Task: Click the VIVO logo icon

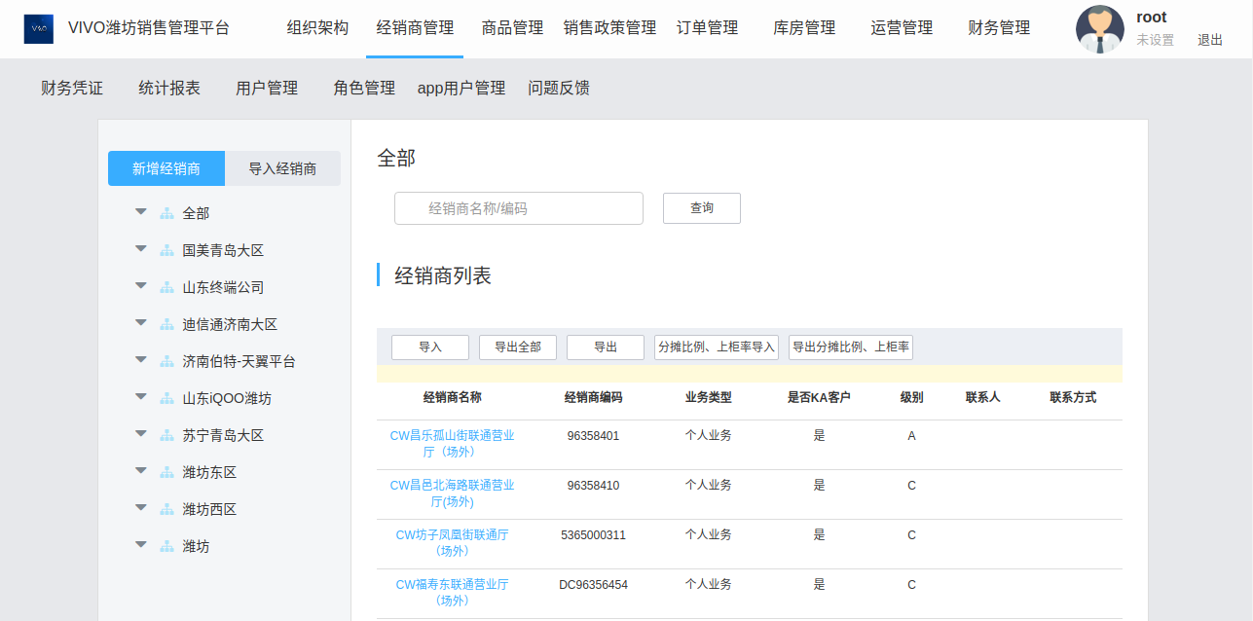Action: (40, 28)
